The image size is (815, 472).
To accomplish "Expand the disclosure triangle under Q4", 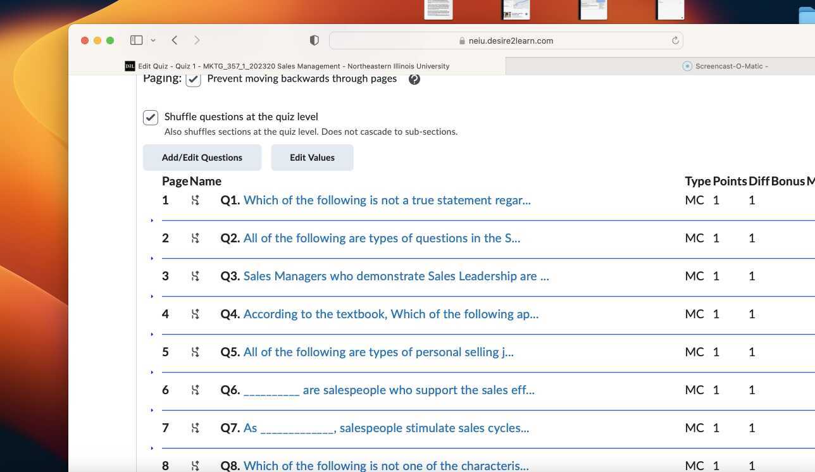I will pyautogui.click(x=152, y=333).
